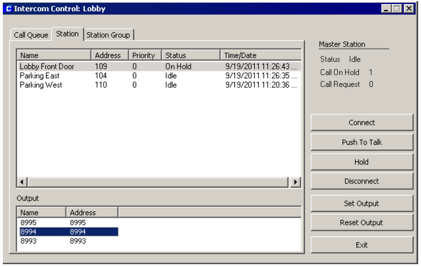Screen dimensions: 421x267
Task: Select the Station tab
Action: tap(67, 34)
